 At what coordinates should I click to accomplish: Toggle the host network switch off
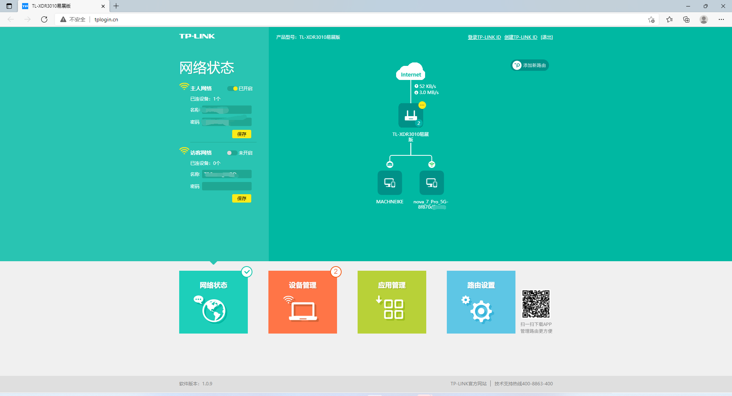pyautogui.click(x=233, y=88)
